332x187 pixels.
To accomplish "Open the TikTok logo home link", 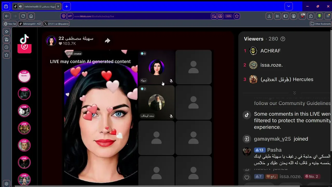I will tap(24, 39).
